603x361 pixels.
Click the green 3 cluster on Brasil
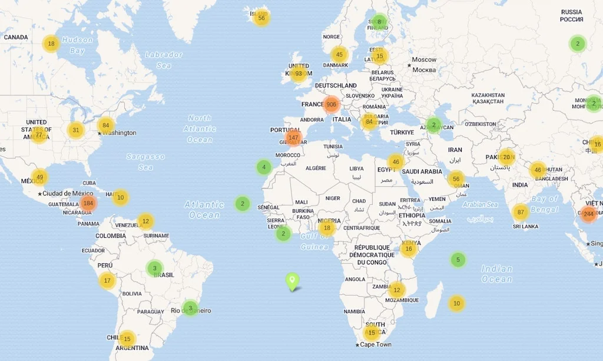coord(154,268)
